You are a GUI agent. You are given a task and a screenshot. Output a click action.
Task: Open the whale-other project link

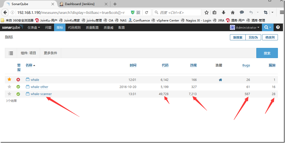(x=39, y=87)
